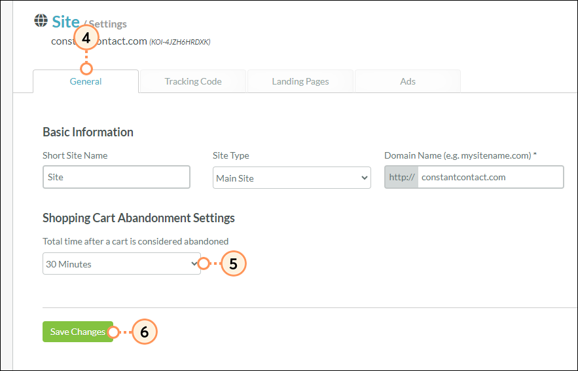Click the Save Changes button
578x371 pixels.
(78, 332)
